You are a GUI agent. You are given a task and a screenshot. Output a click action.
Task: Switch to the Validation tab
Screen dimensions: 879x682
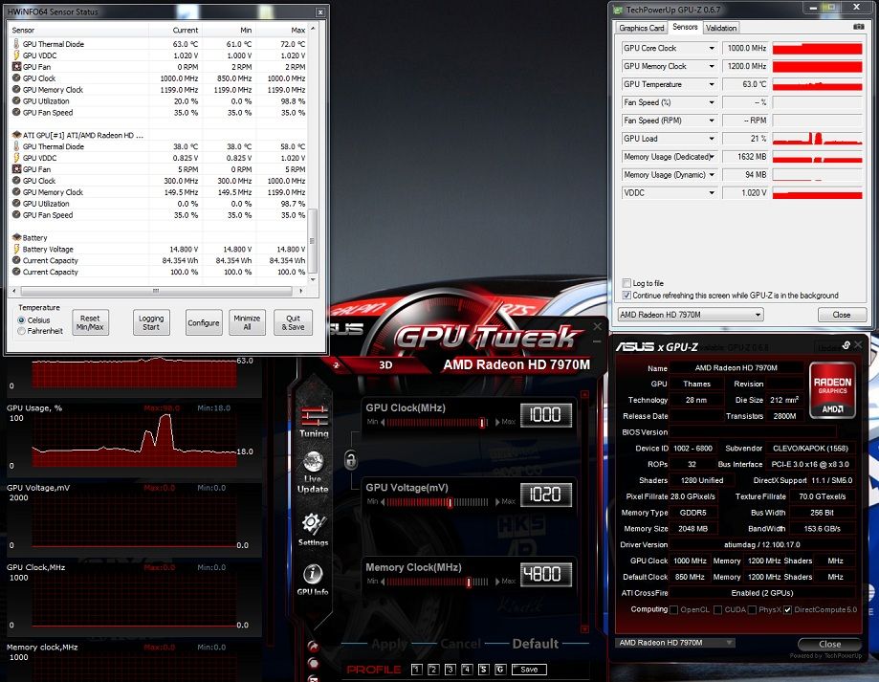click(721, 28)
